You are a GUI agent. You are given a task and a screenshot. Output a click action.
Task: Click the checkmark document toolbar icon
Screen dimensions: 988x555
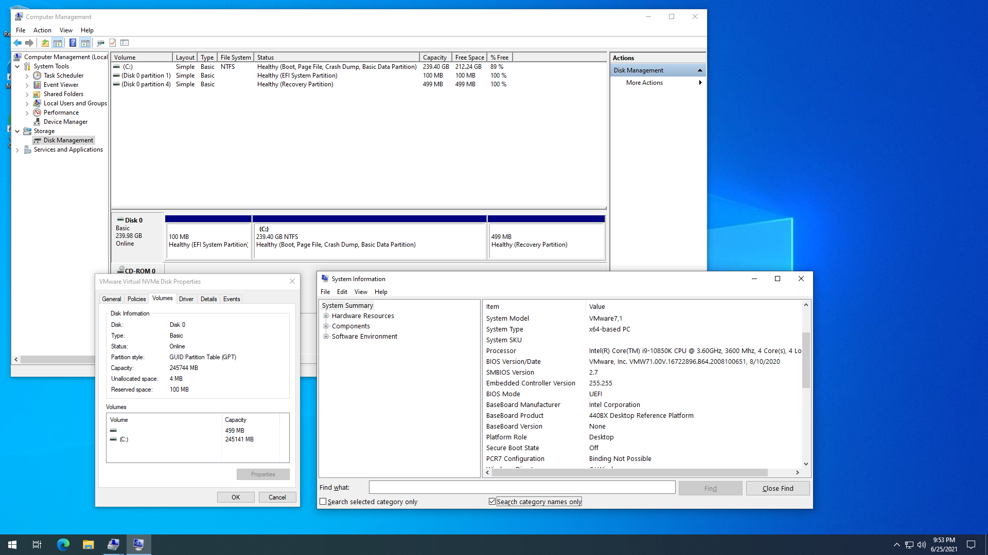(x=113, y=43)
